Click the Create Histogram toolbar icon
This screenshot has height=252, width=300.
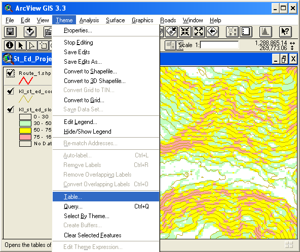(x=266, y=32)
